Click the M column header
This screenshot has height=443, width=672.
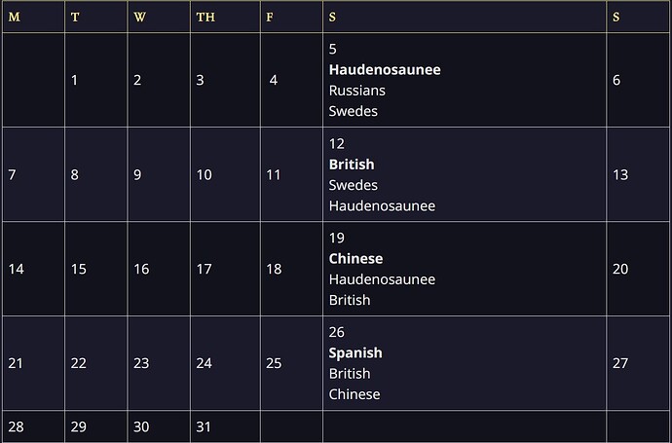[x=15, y=18]
